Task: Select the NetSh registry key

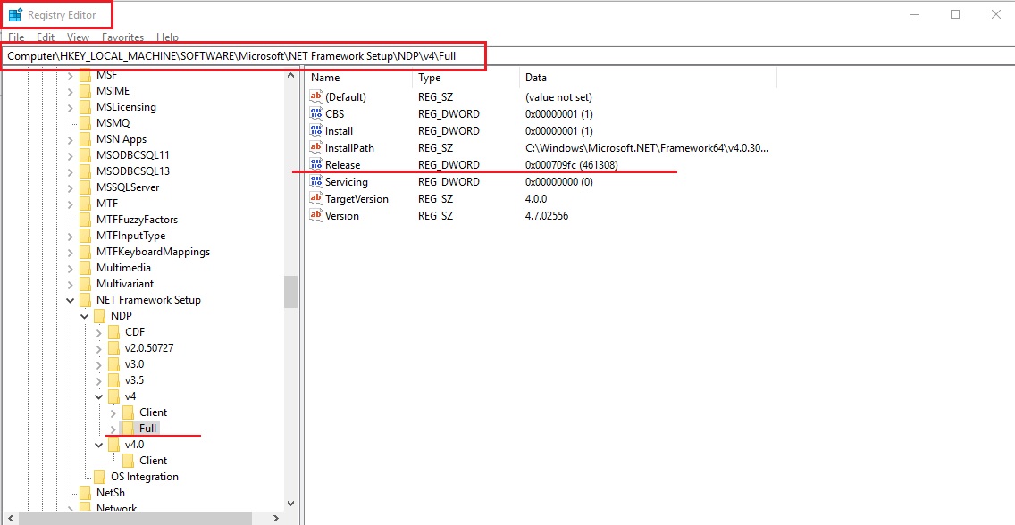Action: click(110, 493)
